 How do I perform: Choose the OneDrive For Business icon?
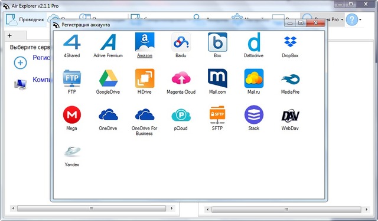click(x=145, y=114)
